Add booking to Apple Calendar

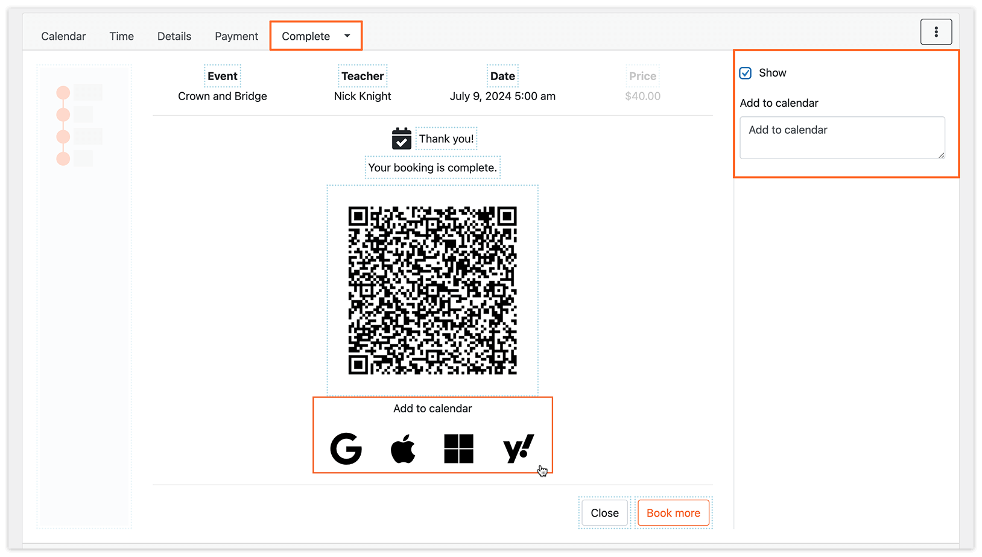[403, 448]
